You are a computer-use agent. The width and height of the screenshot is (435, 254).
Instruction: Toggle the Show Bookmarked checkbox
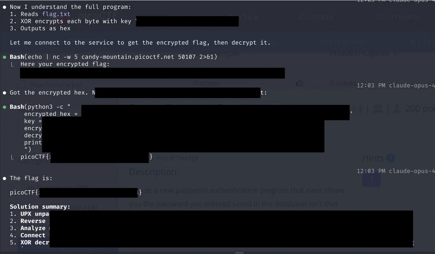tap(21, 85)
